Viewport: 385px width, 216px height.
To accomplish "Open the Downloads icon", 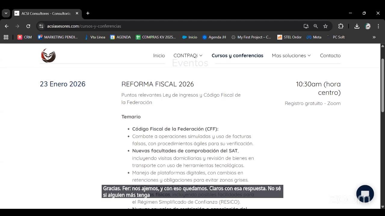I will tap(357, 26).
